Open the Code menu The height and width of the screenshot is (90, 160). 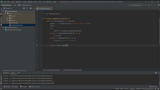(x=24, y=2)
